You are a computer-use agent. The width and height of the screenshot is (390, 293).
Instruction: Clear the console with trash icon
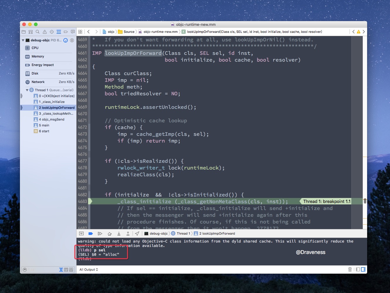(x=350, y=269)
